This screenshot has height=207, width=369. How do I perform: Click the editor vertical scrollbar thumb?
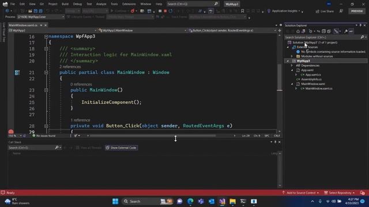280,78
